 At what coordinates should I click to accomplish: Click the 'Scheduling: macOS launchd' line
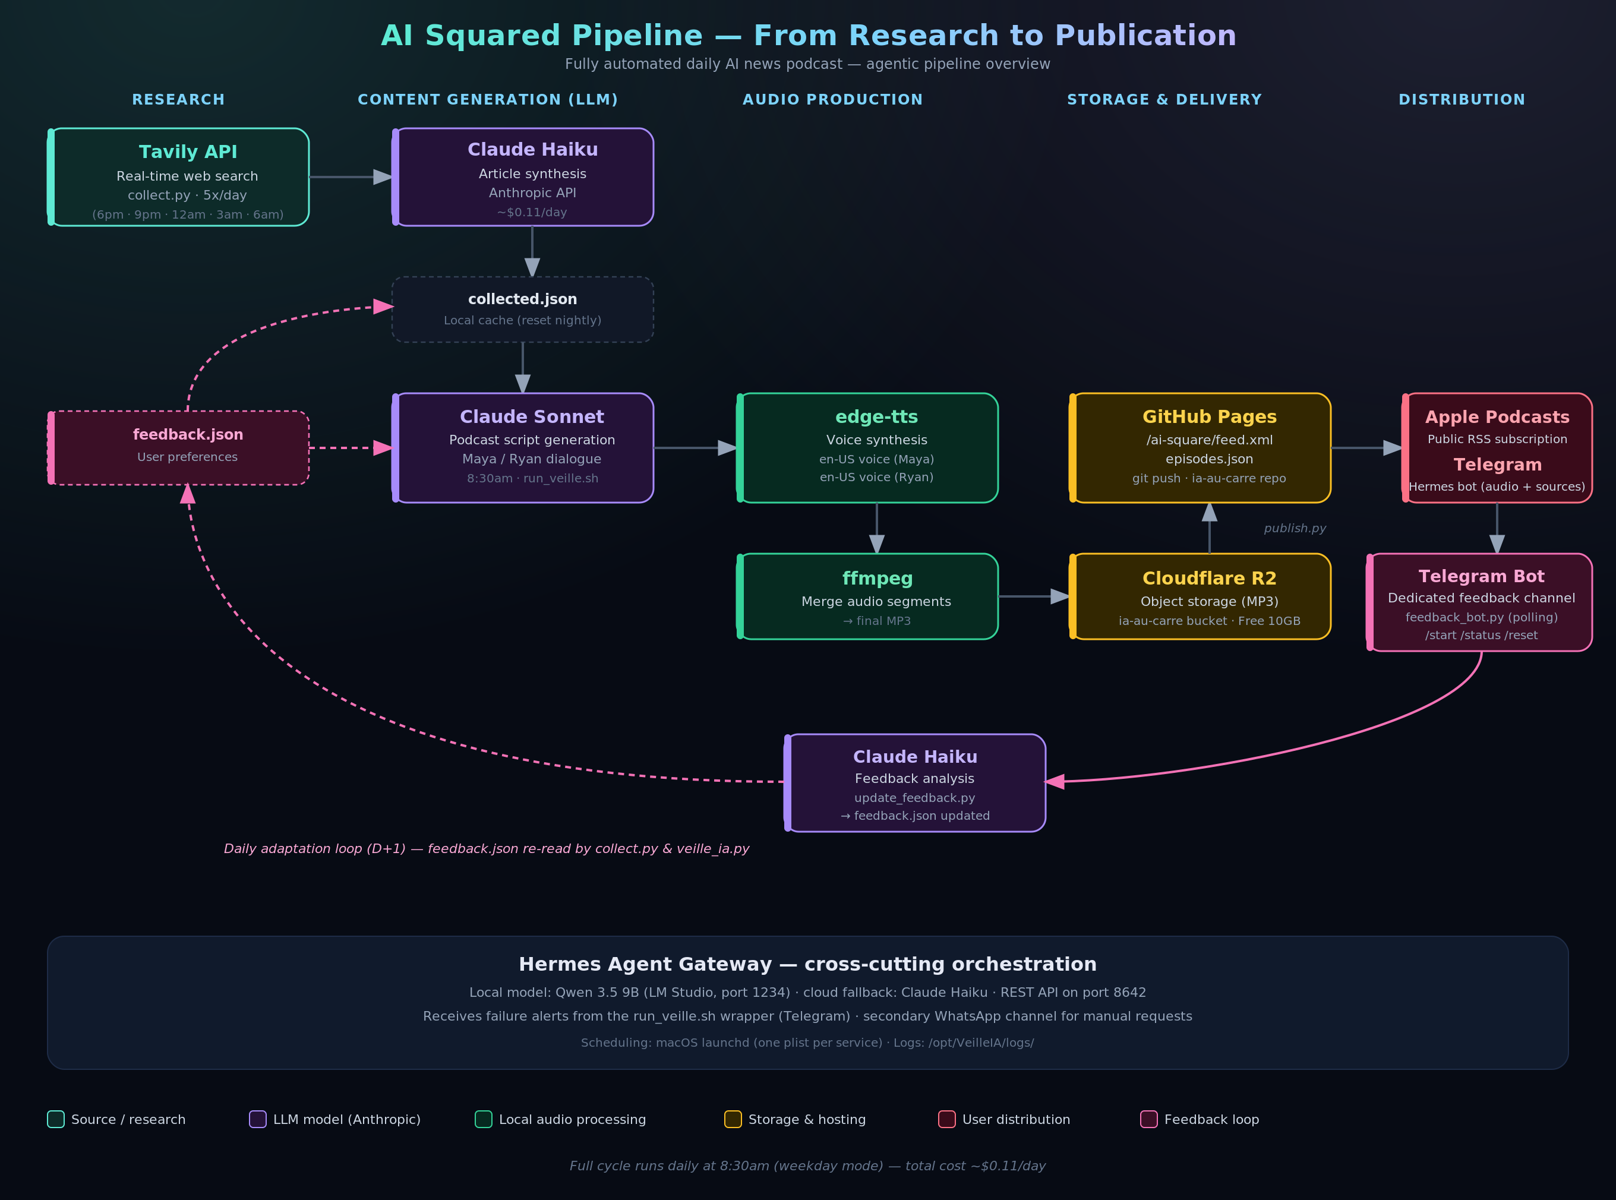coord(807,1043)
